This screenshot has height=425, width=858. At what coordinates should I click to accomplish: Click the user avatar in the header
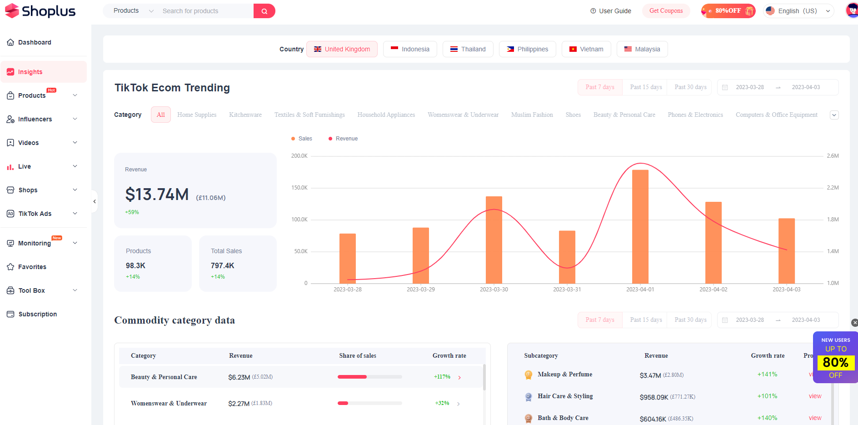[852, 10]
